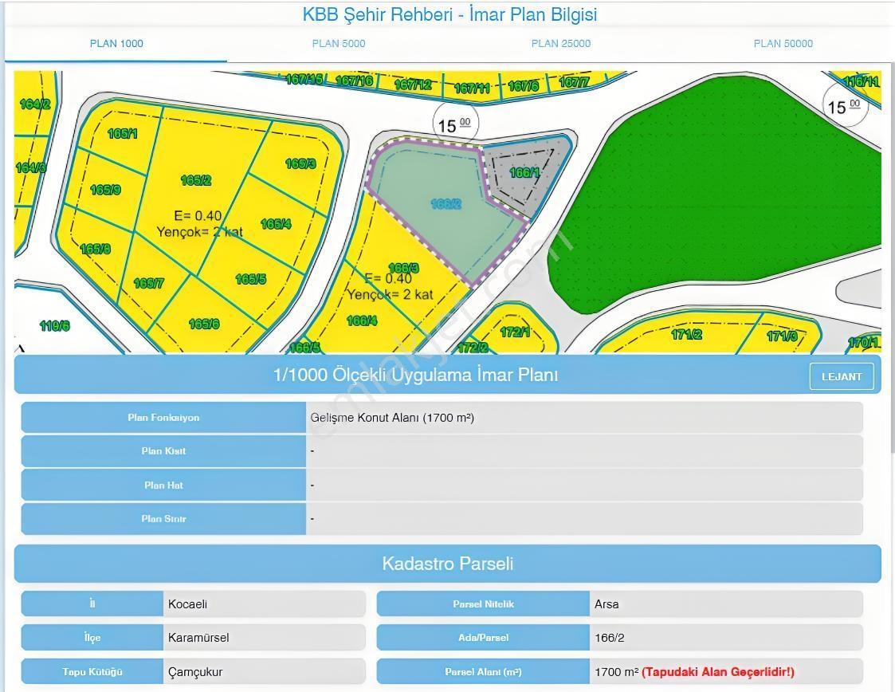Click the "Plan Sınır" row label
This screenshot has height=692, width=895.
(163, 519)
